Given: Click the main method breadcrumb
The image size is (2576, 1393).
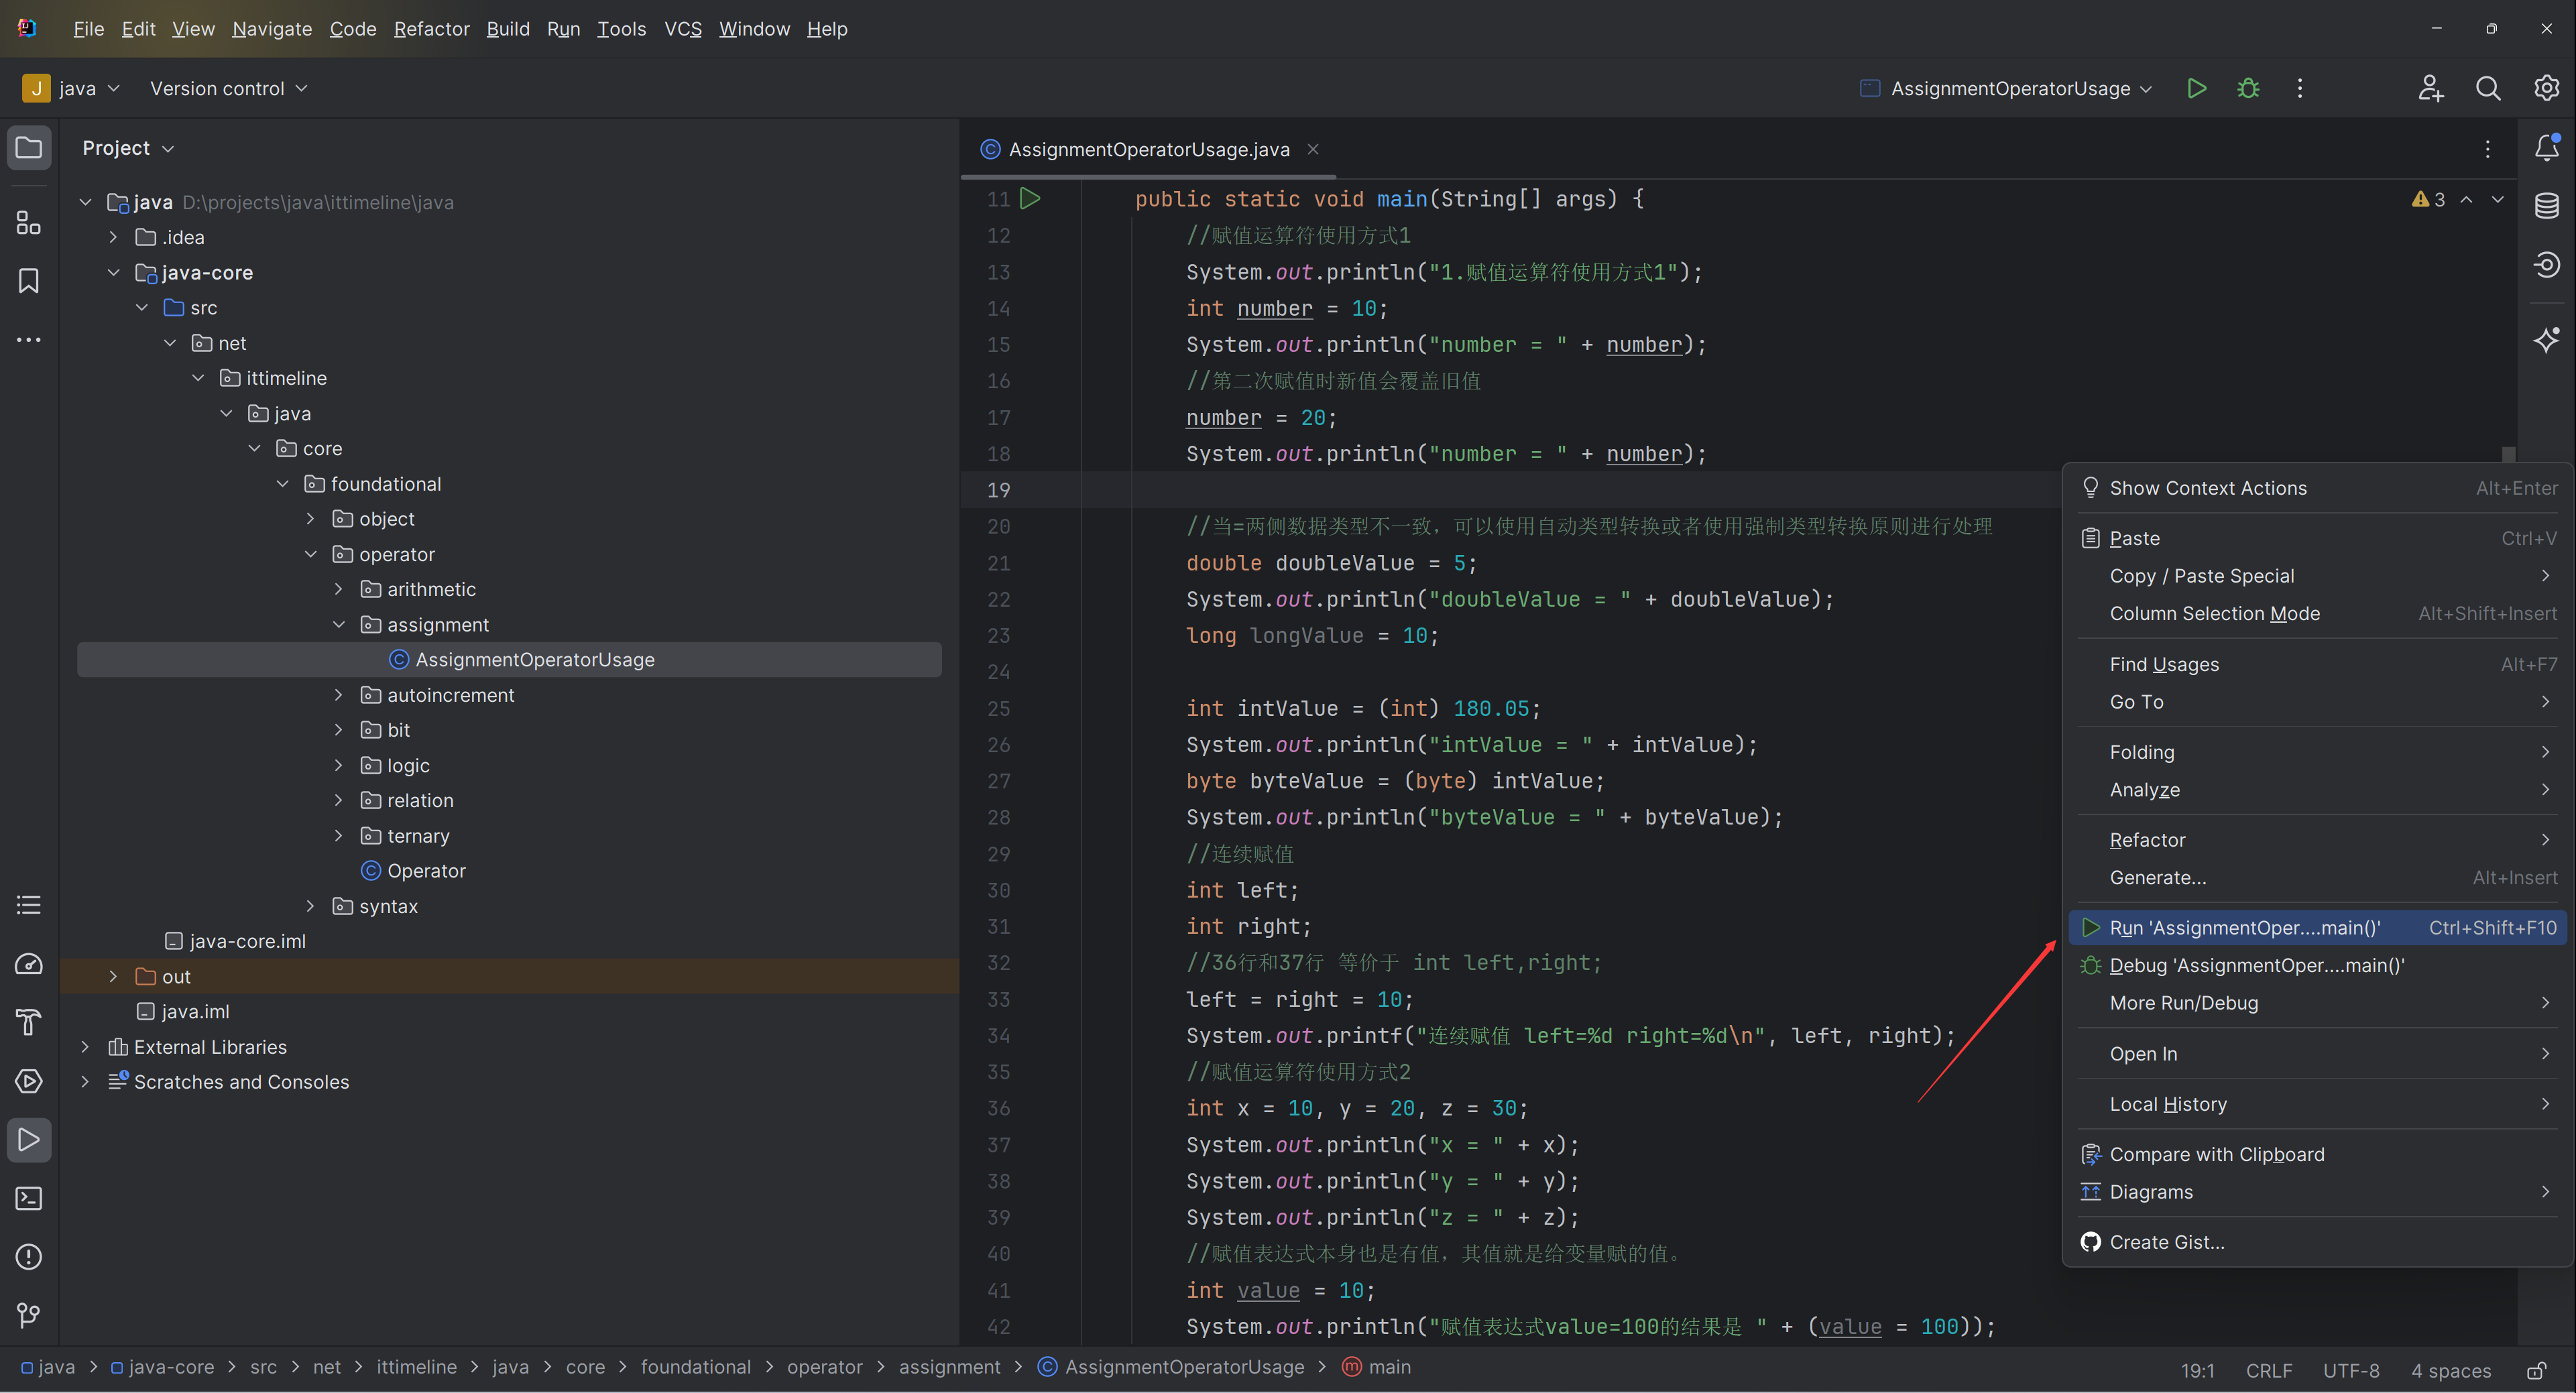Looking at the screenshot, I should tap(1376, 1367).
